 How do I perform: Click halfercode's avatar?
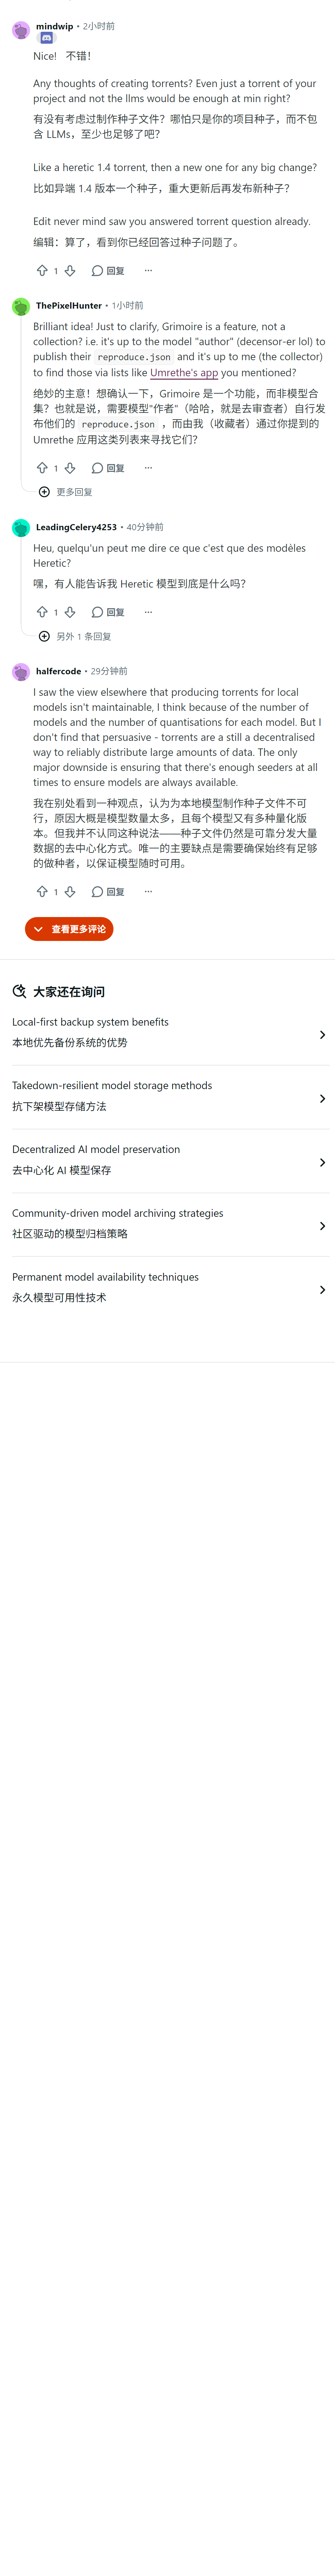(21, 672)
